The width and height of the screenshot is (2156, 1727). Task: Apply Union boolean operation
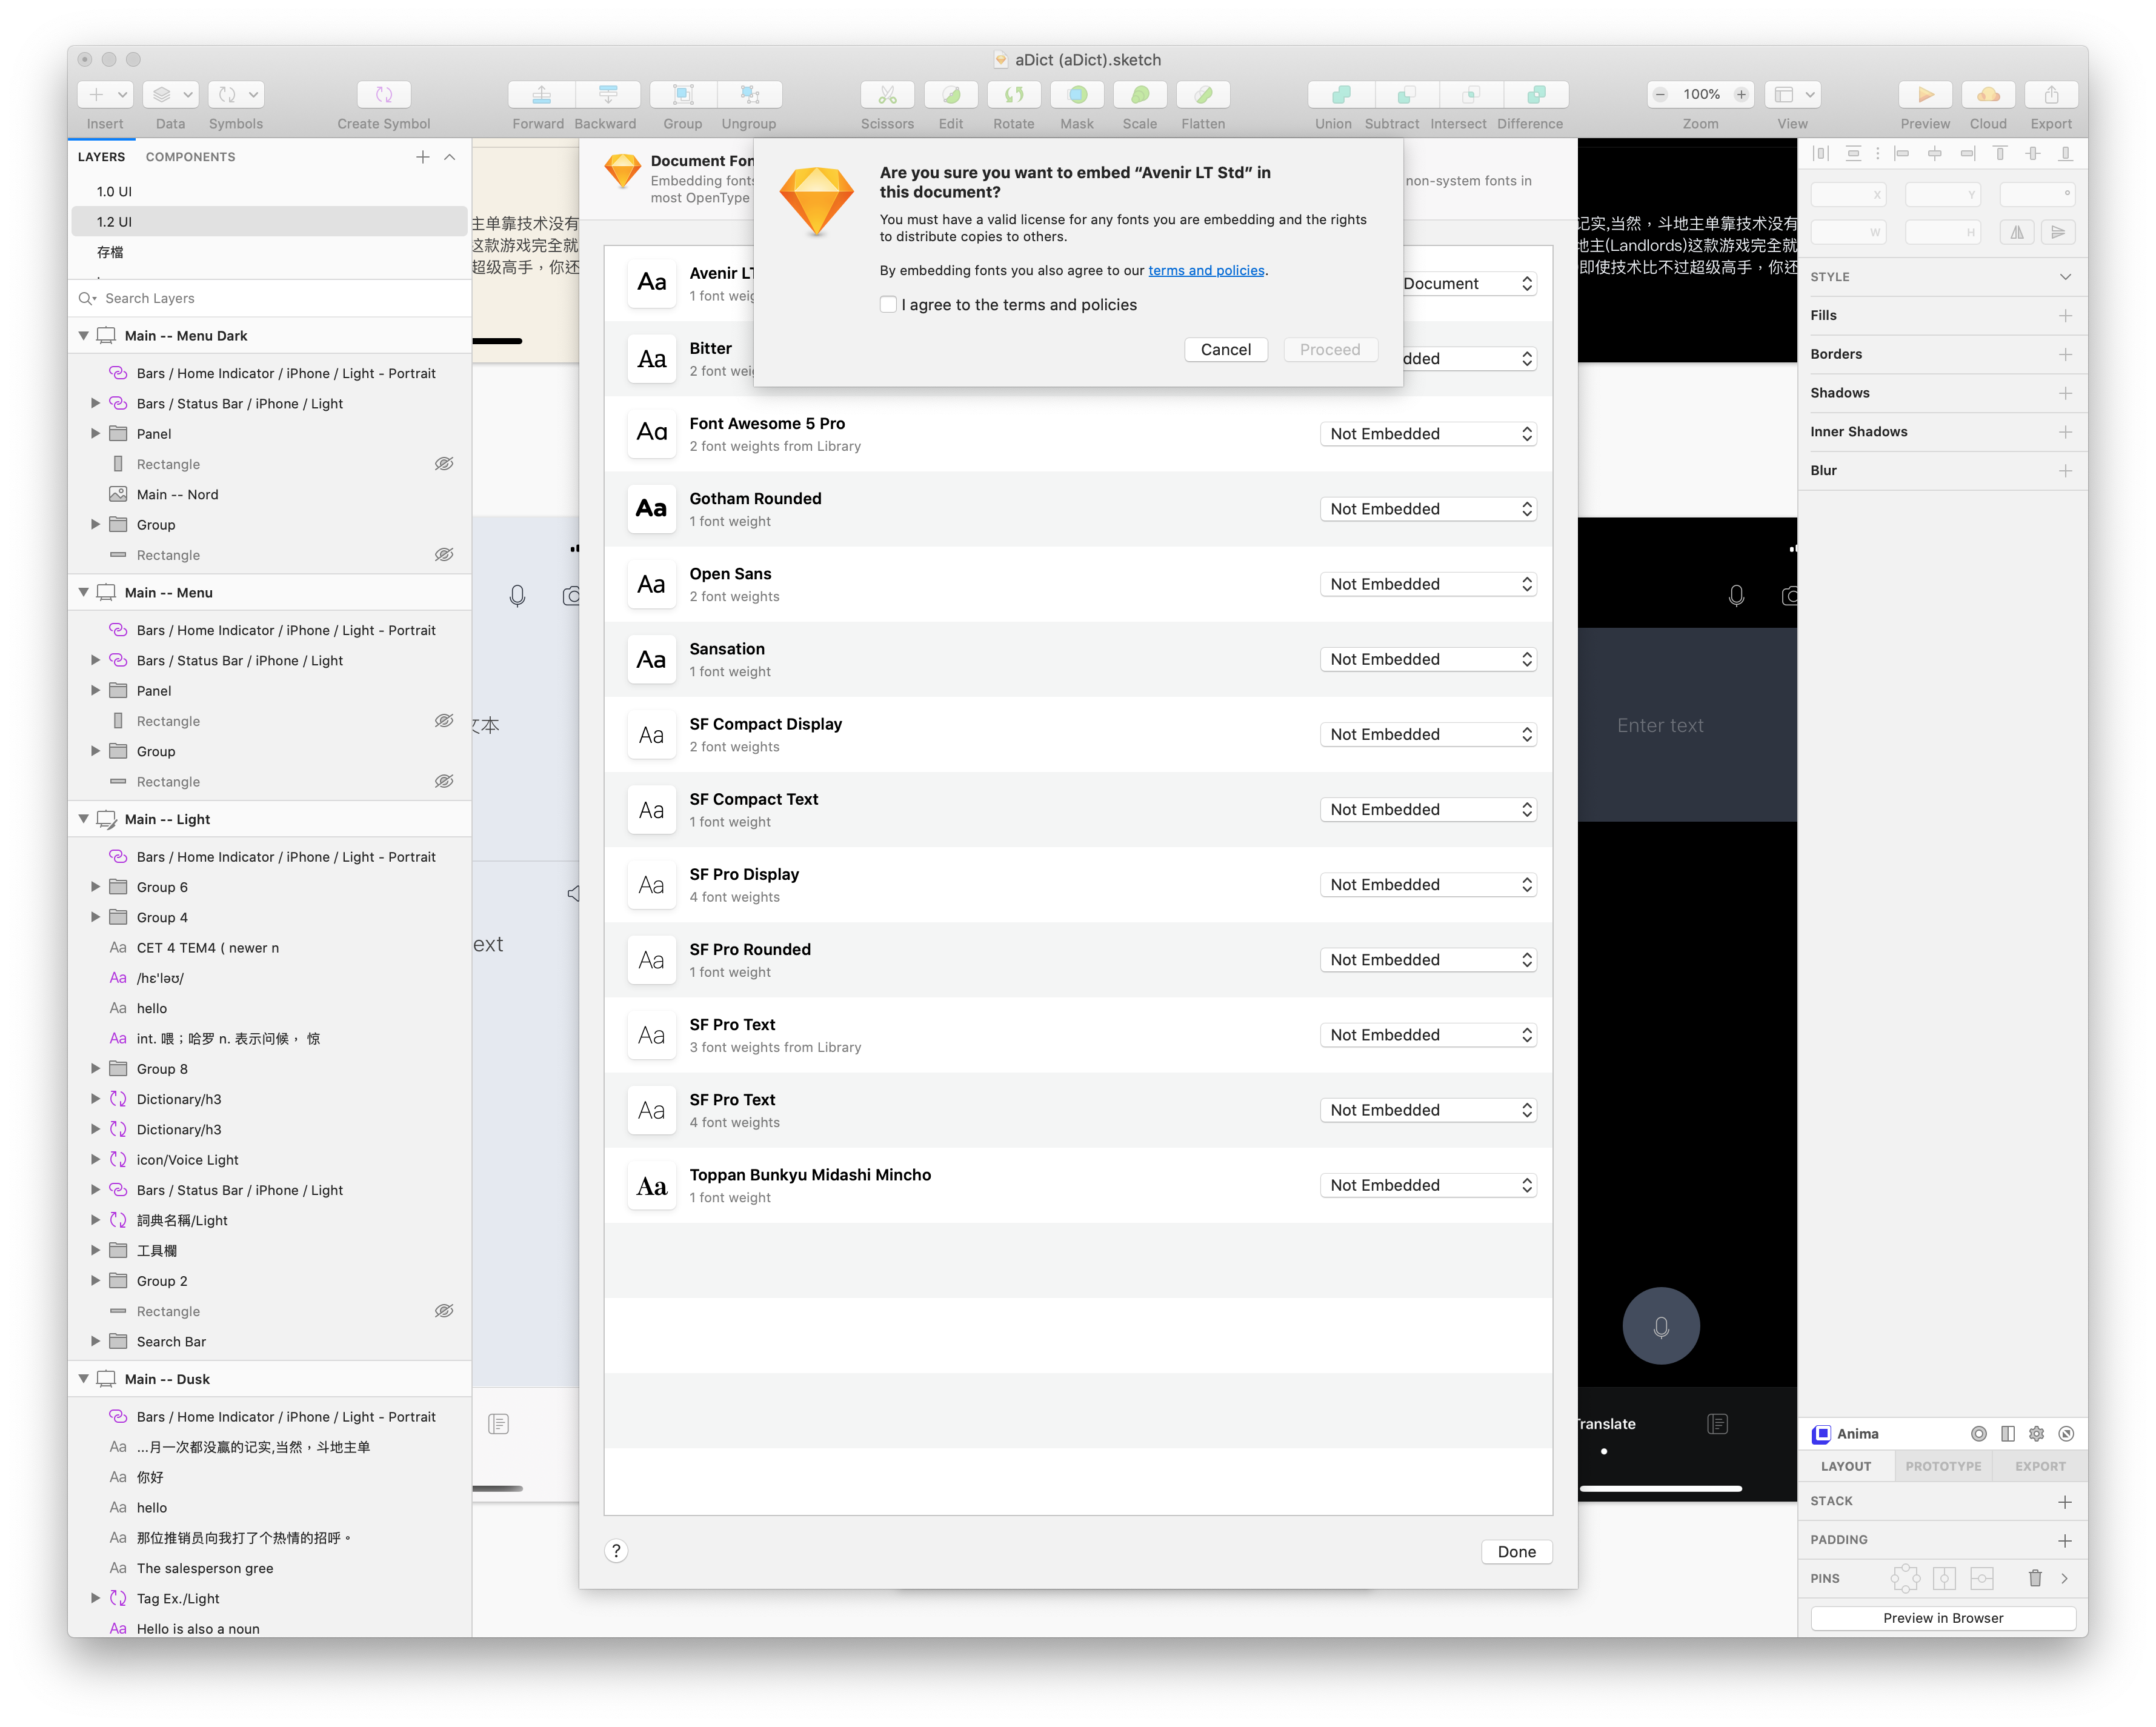pos(1341,95)
